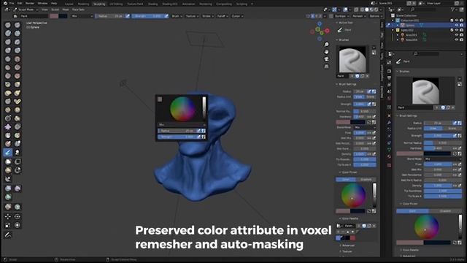Select the Gradient tab in sidebar Color Picker
Viewport: 467px width, 263px height.
(366, 180)
